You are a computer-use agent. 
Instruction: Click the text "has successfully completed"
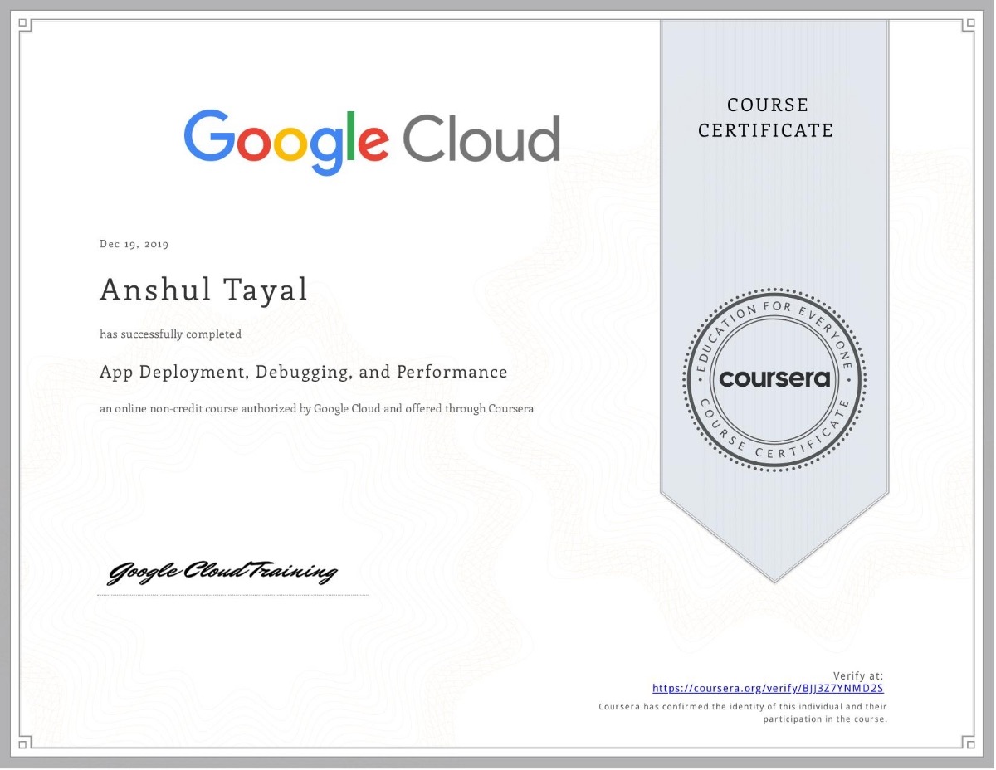pos(171,334)
